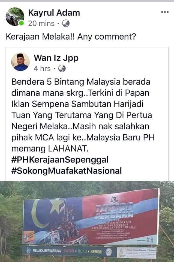This screenshot has width=174, height=262.
Task: Open the #PHKerajaanSepenggal hashtag
Action: coord(60,160)
